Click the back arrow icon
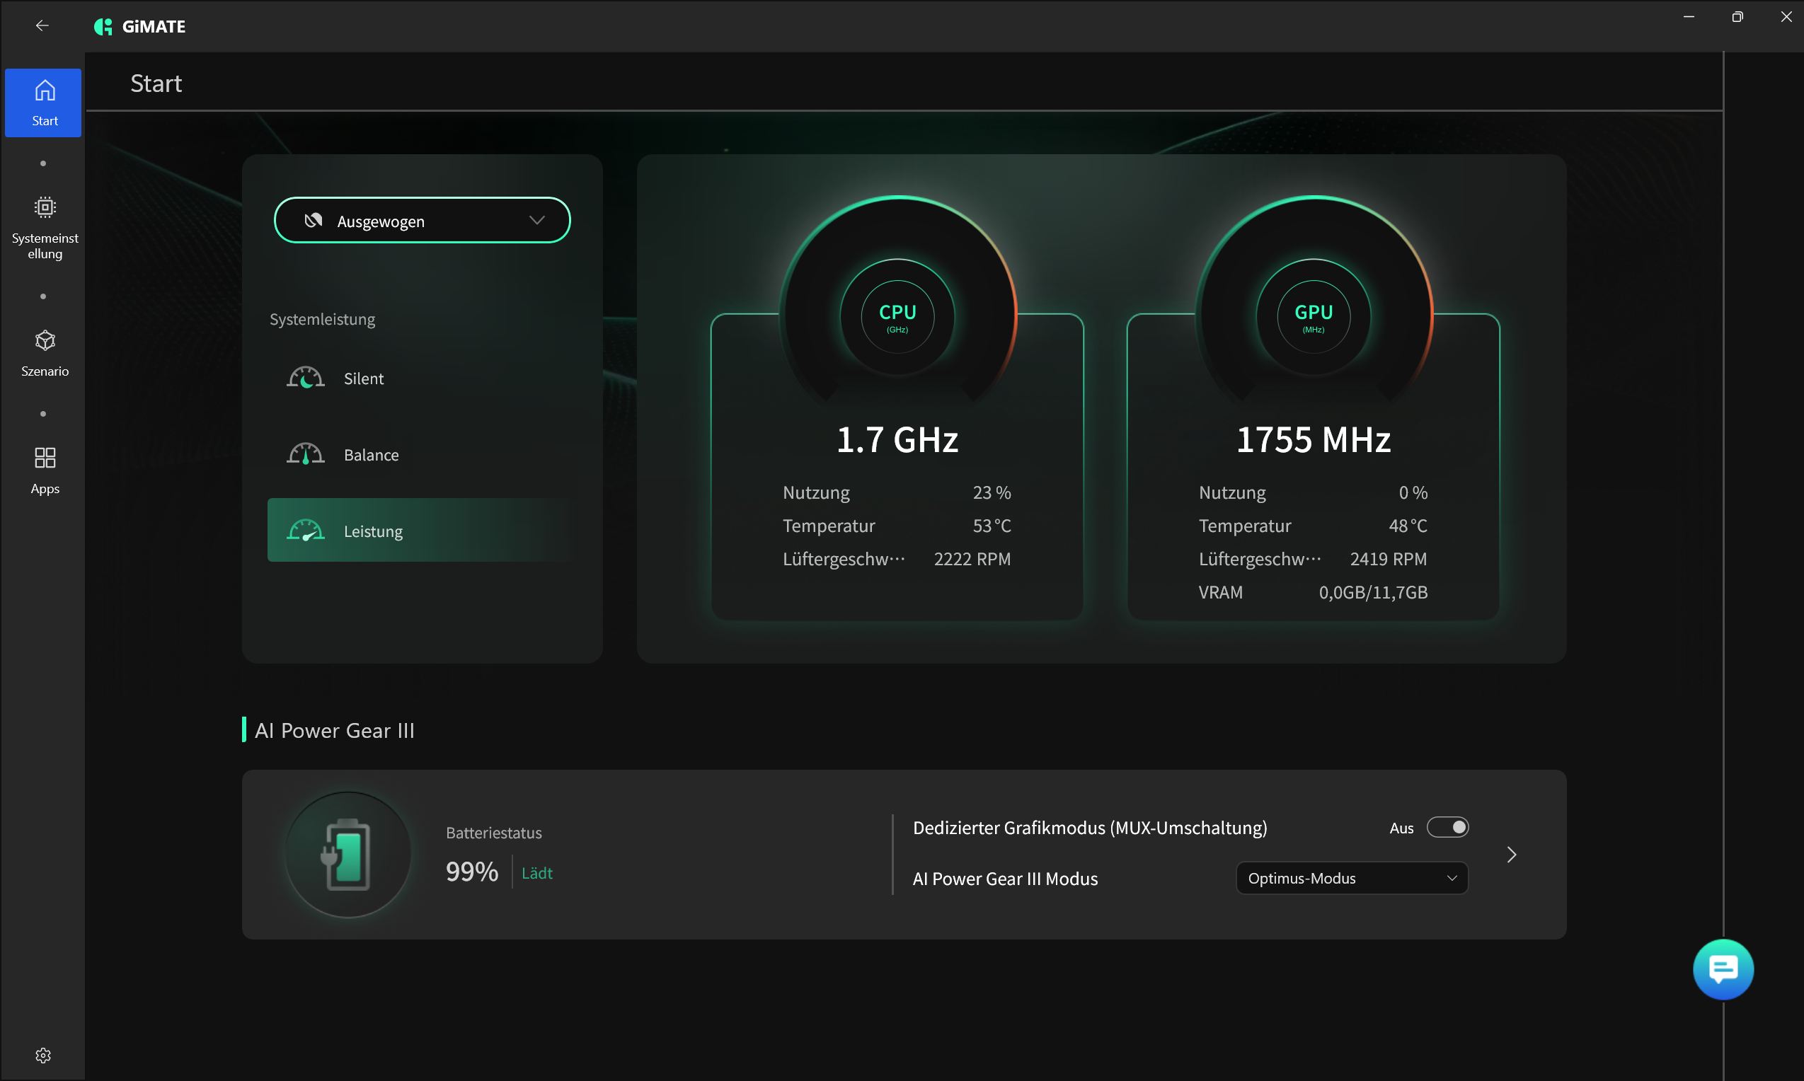 pos(42,26)
